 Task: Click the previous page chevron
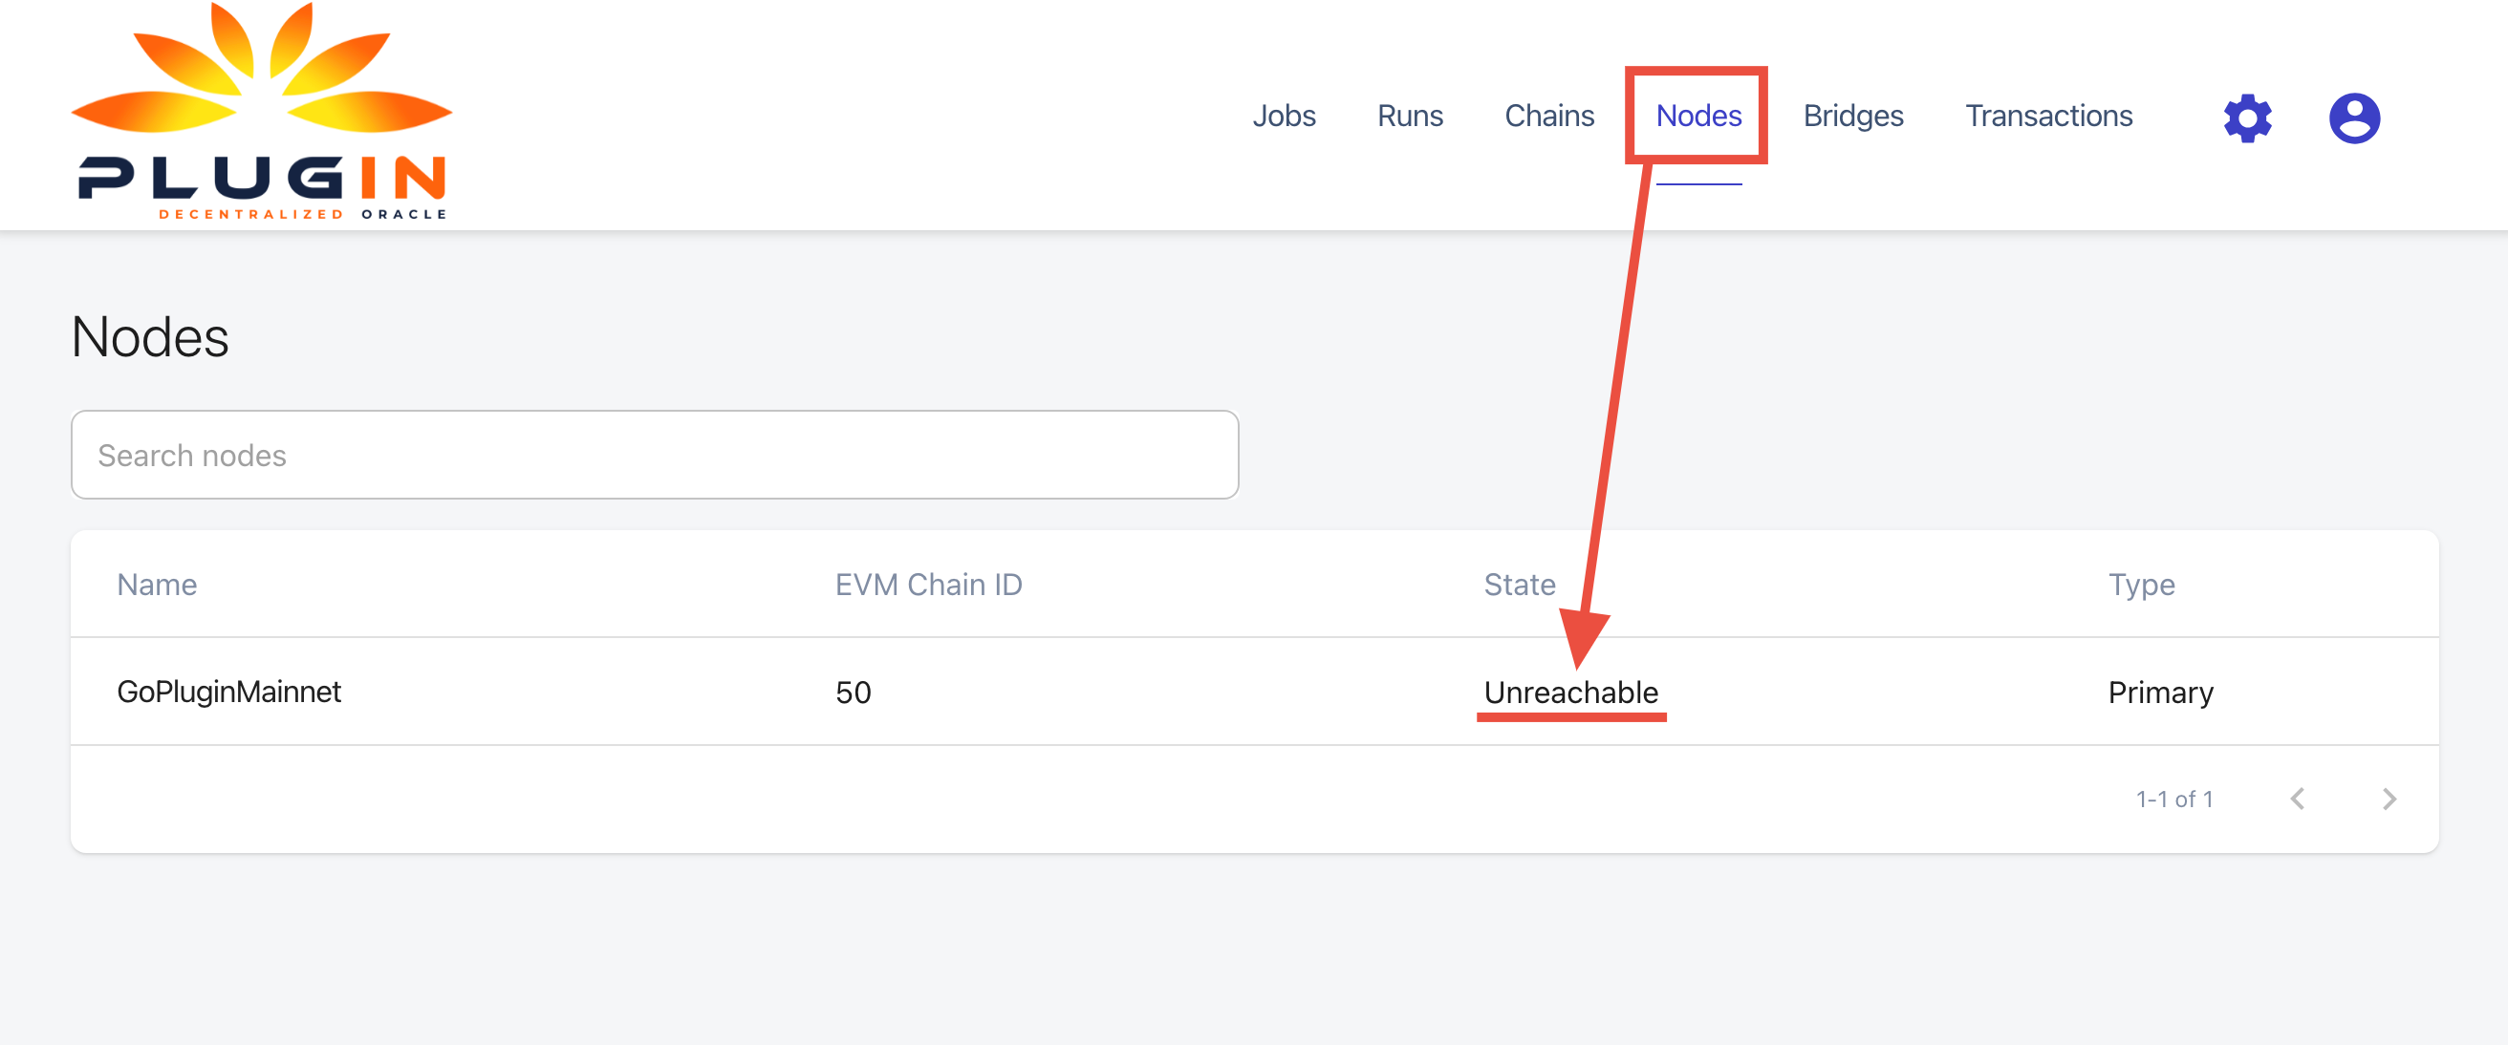[2299, 798]
